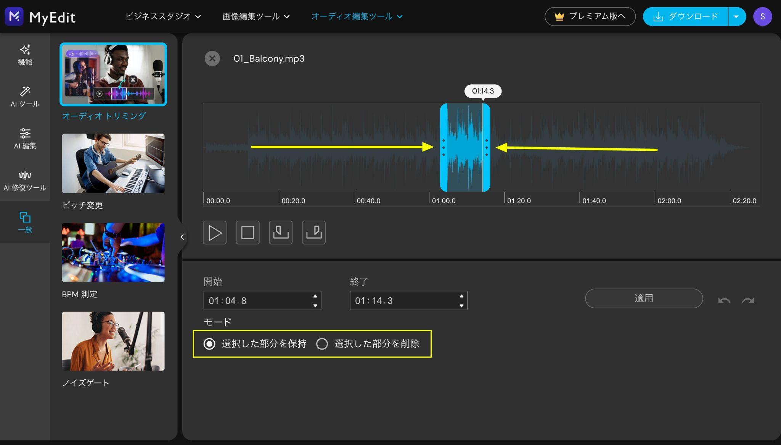Click the crown icon on プレミアム版へ
The image size is (781, 445).
click(x=559, y=16)
